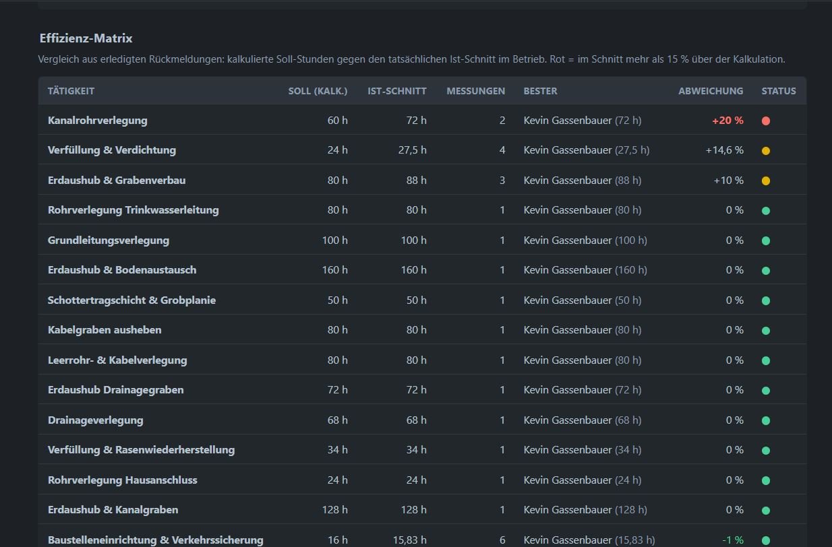832x547 pixels.
Task: Click the status dot for Rohrverlegung Hausanschluss
Action: click(x=766, y=480)
